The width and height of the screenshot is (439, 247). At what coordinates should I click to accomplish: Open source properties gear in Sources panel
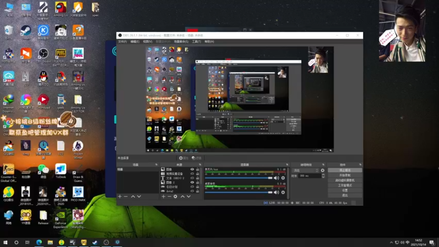pos(176,197)
